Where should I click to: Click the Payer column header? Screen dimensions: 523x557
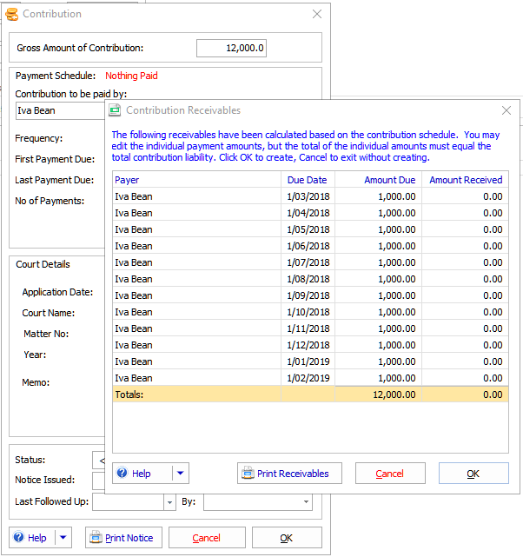point(196,180)
